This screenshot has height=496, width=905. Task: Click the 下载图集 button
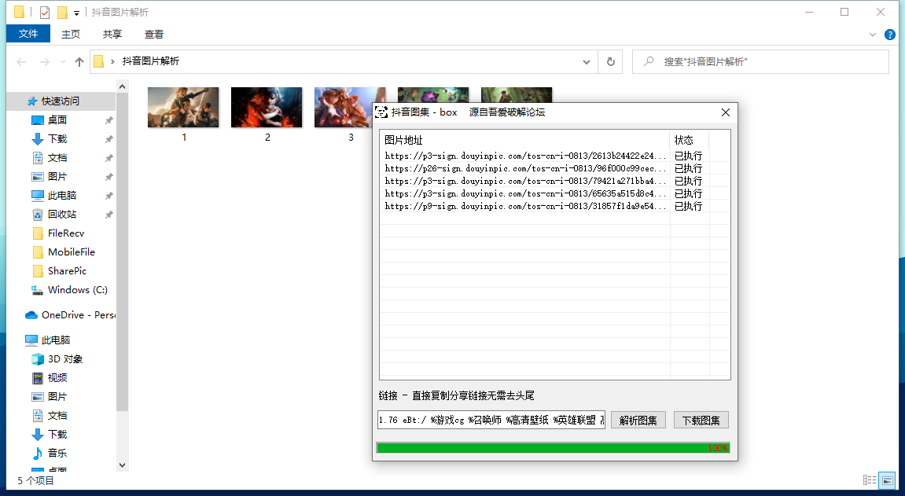tap(701, 421)
